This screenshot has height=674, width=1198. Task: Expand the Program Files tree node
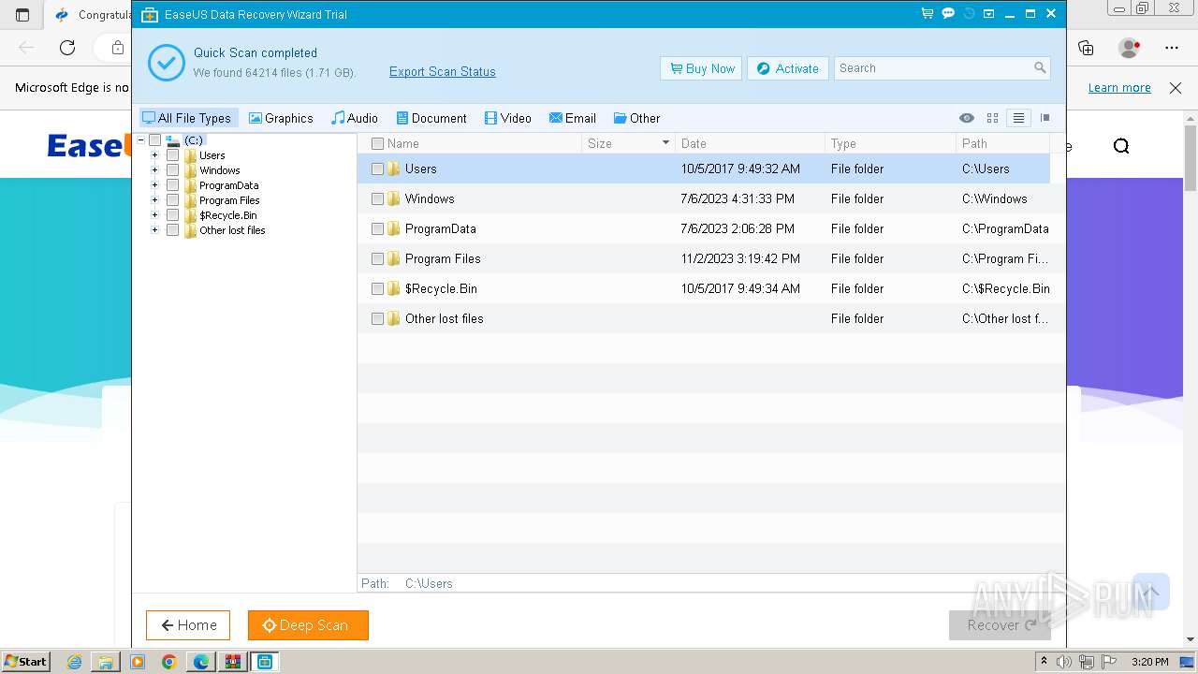pyautogui.click(x=154, y=200)
